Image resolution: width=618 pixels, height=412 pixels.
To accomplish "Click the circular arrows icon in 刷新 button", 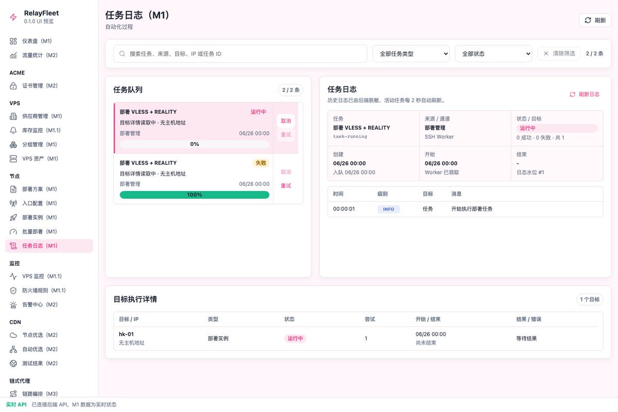I will tap(588, 21).
